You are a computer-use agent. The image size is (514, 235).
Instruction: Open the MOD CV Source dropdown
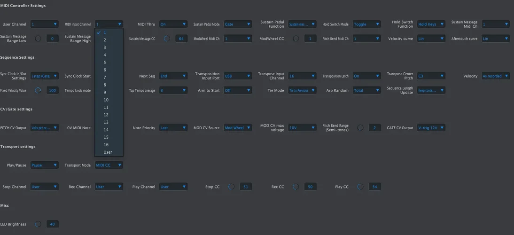coord(238,128)
